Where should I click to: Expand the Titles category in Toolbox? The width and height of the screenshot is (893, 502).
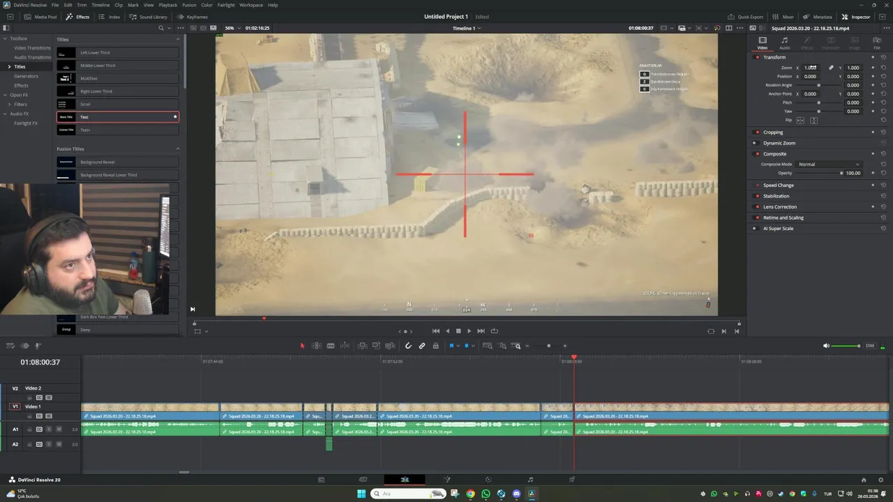click(9, 67)
